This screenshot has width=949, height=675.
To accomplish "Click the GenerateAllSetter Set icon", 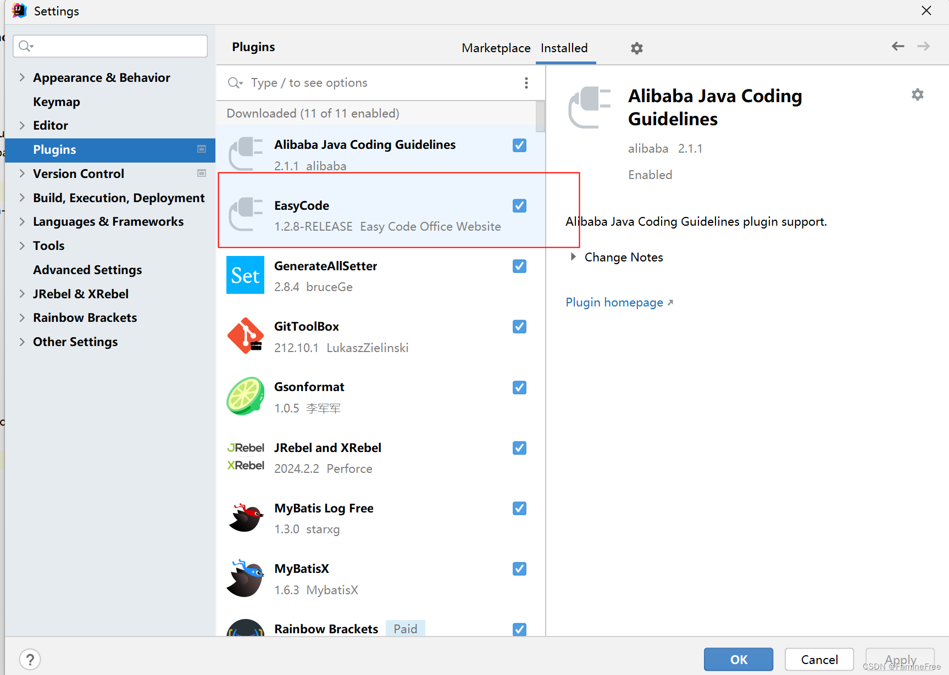I will [x=245, y=275].
